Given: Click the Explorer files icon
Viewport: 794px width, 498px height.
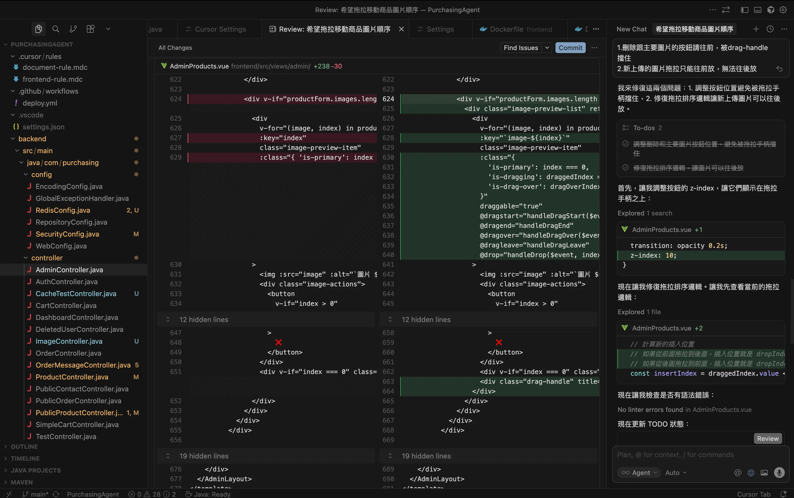Looking at the screenshot, I should pos(38,29).
